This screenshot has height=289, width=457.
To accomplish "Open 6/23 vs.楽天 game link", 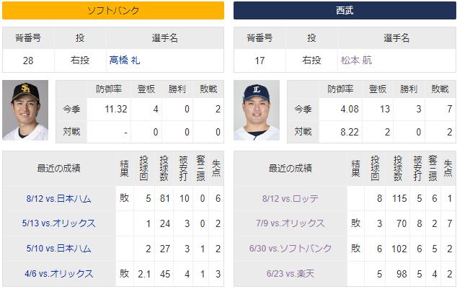I will (x=290, y=274).
